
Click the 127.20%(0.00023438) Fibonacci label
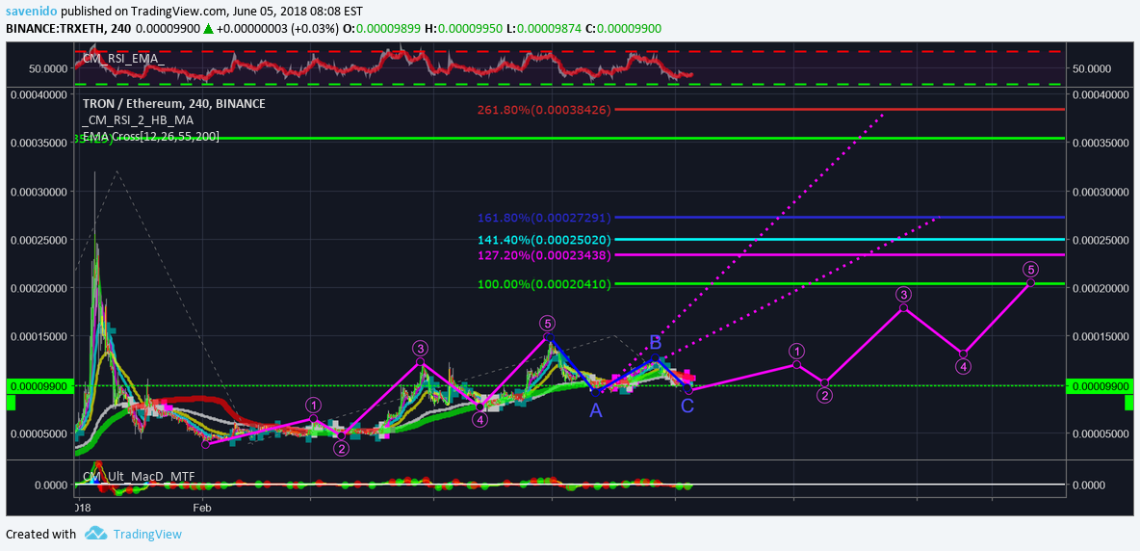544,255
